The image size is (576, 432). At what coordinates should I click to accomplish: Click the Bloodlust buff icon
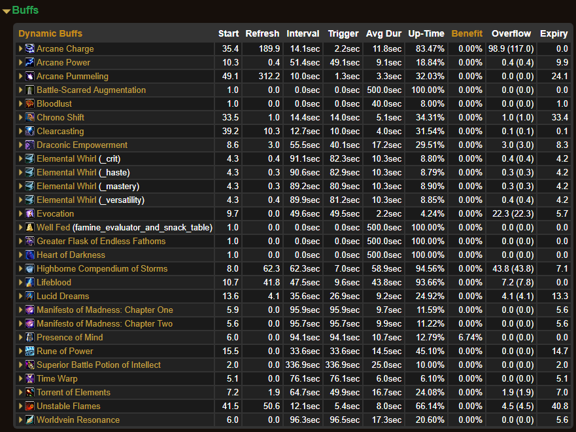tap(30, 104)
